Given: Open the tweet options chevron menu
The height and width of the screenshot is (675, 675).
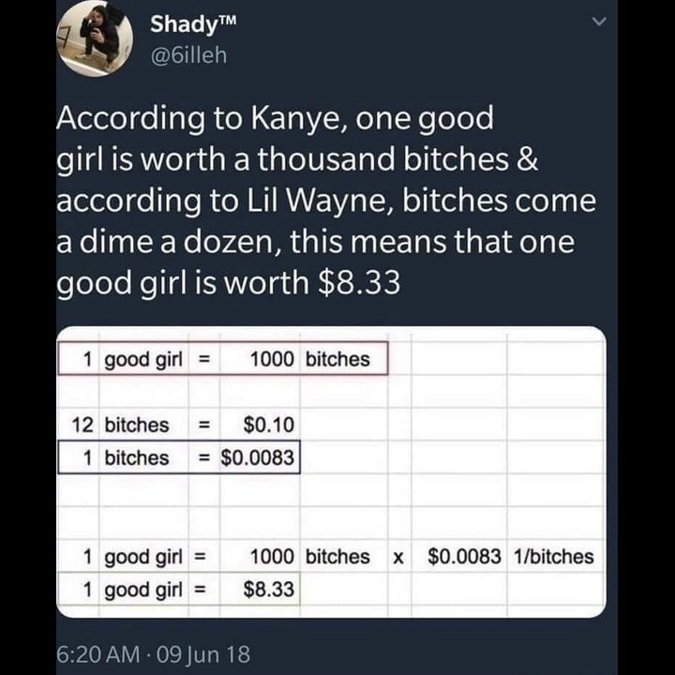Looking at the screenshot, I should point(599,22).
